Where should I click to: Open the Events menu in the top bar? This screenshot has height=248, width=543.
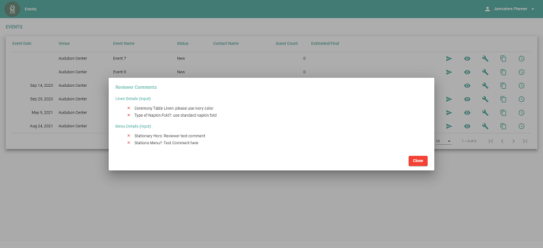click(x=31, y=9)
